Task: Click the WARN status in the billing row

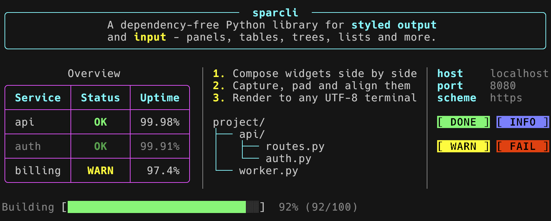Action: (100, 171)
